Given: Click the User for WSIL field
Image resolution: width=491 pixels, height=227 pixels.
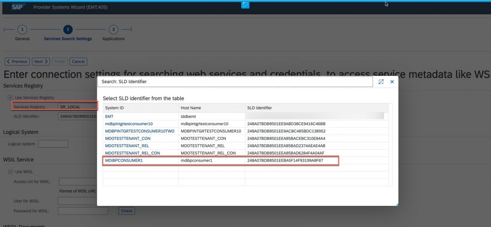Looking at the screenshot, I should click(x=77, y=201).
